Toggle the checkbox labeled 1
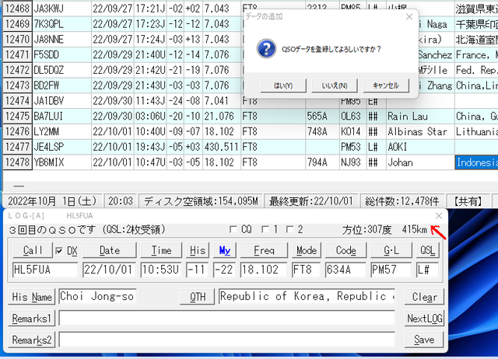The image size is (498, 359). [265, 229]
